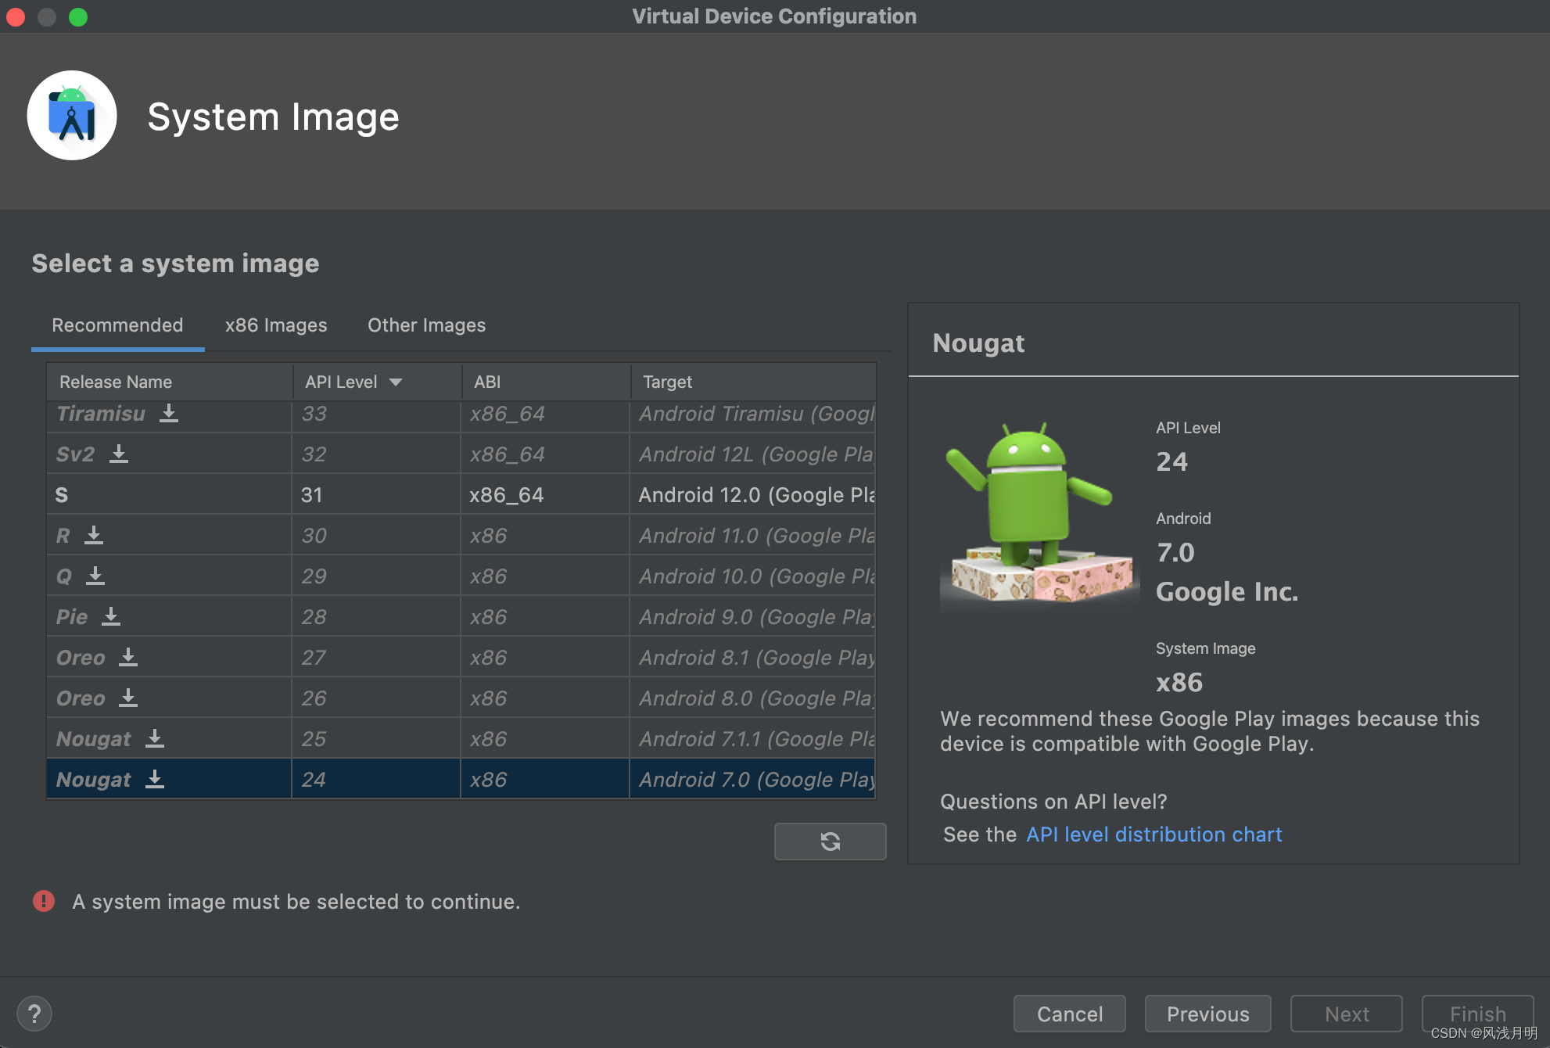Viewport: 1550px width, 1048px height.
Task: Download the Tiramisu system image
Action: pos(169,413)
